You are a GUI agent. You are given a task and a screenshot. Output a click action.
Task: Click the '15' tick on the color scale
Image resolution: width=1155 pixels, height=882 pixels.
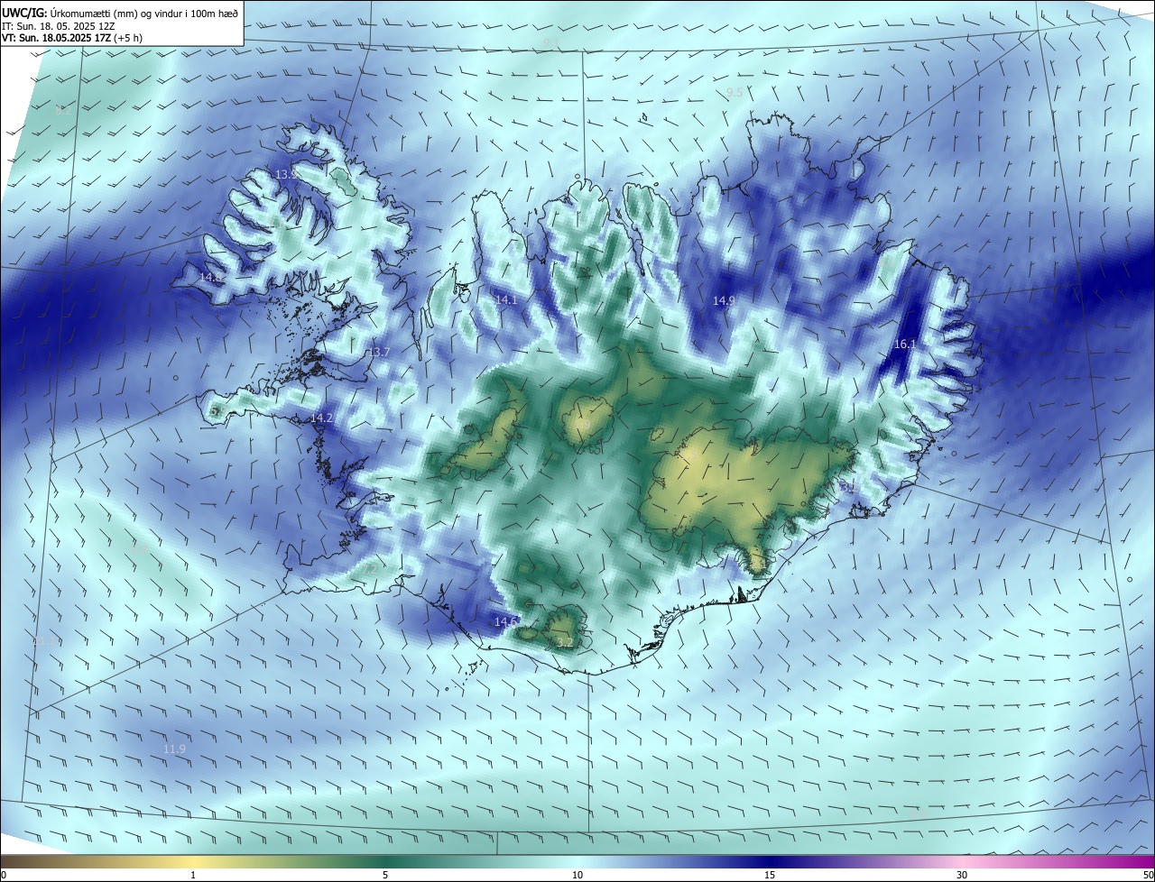tap(770, 875)
